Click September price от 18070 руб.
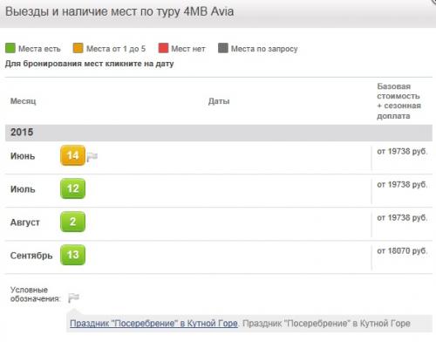Screen dimensions: 436x342 pos(402,250)
